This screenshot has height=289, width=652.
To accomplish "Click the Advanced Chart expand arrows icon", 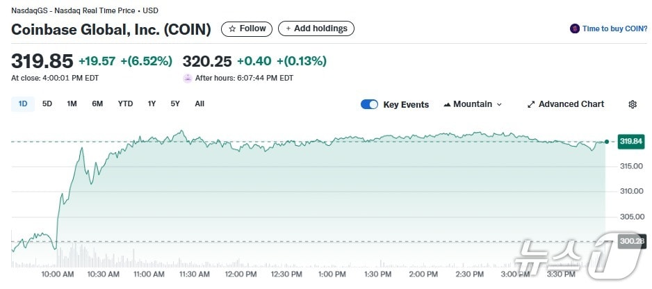I will point(531,104).
